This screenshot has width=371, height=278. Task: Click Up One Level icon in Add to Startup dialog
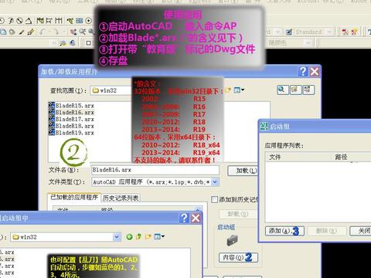pyautogui.click(x=139, y=237)
